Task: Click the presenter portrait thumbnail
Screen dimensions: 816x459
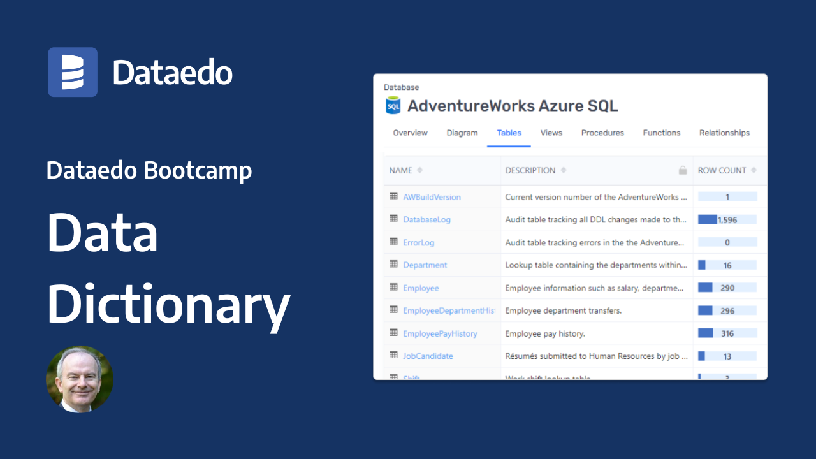Action: tap(80, 379)
